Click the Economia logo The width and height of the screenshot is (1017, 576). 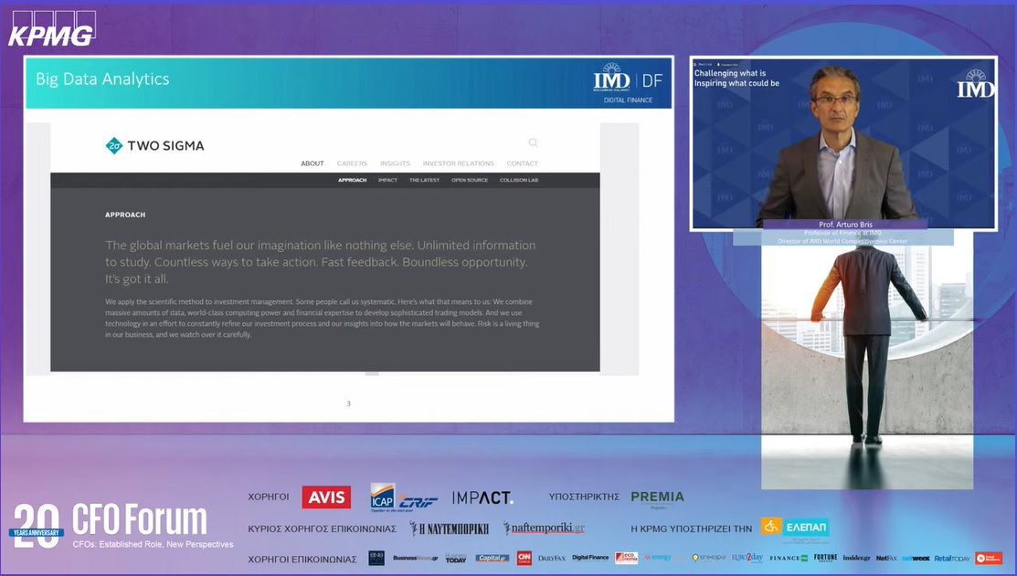click(x=627, y=558)
